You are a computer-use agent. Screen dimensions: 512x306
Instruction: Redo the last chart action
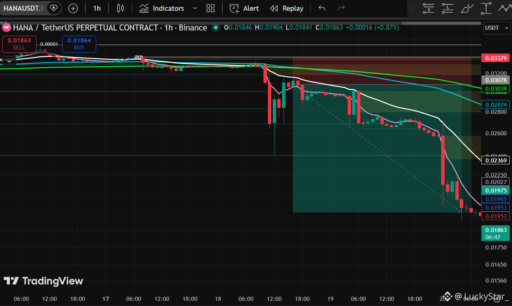click(341, 8)
